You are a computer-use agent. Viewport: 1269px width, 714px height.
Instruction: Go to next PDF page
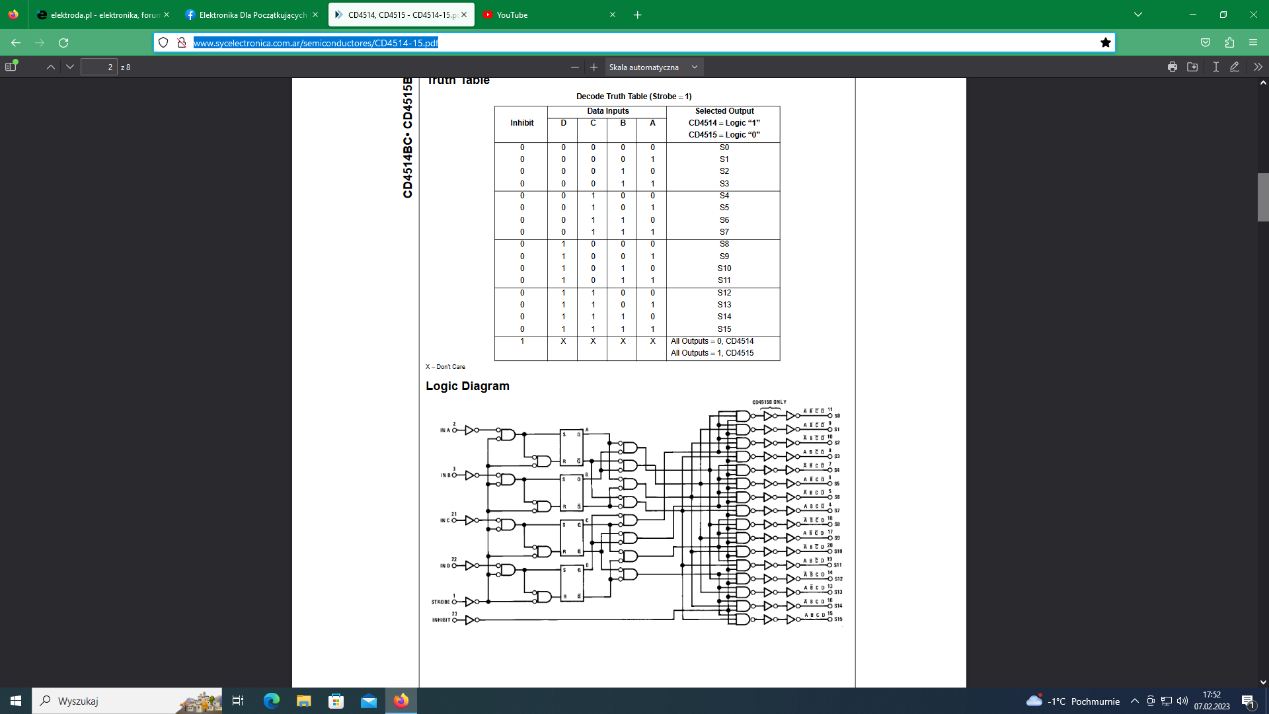click(70, 67)
